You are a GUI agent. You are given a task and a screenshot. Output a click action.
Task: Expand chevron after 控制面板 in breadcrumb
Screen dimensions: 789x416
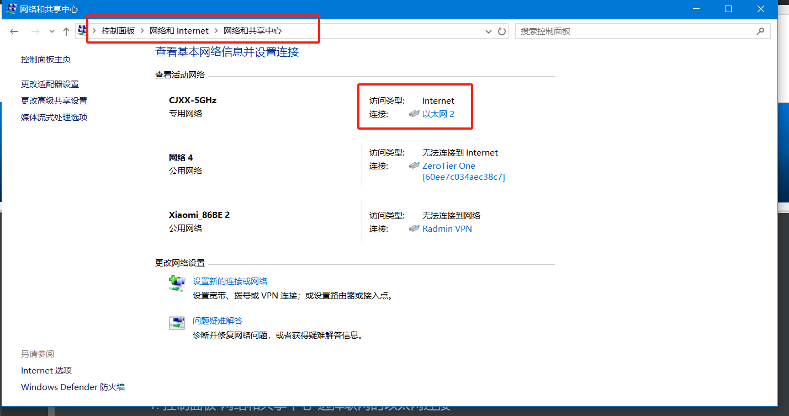pyautogui.click(x=142, y=31)
